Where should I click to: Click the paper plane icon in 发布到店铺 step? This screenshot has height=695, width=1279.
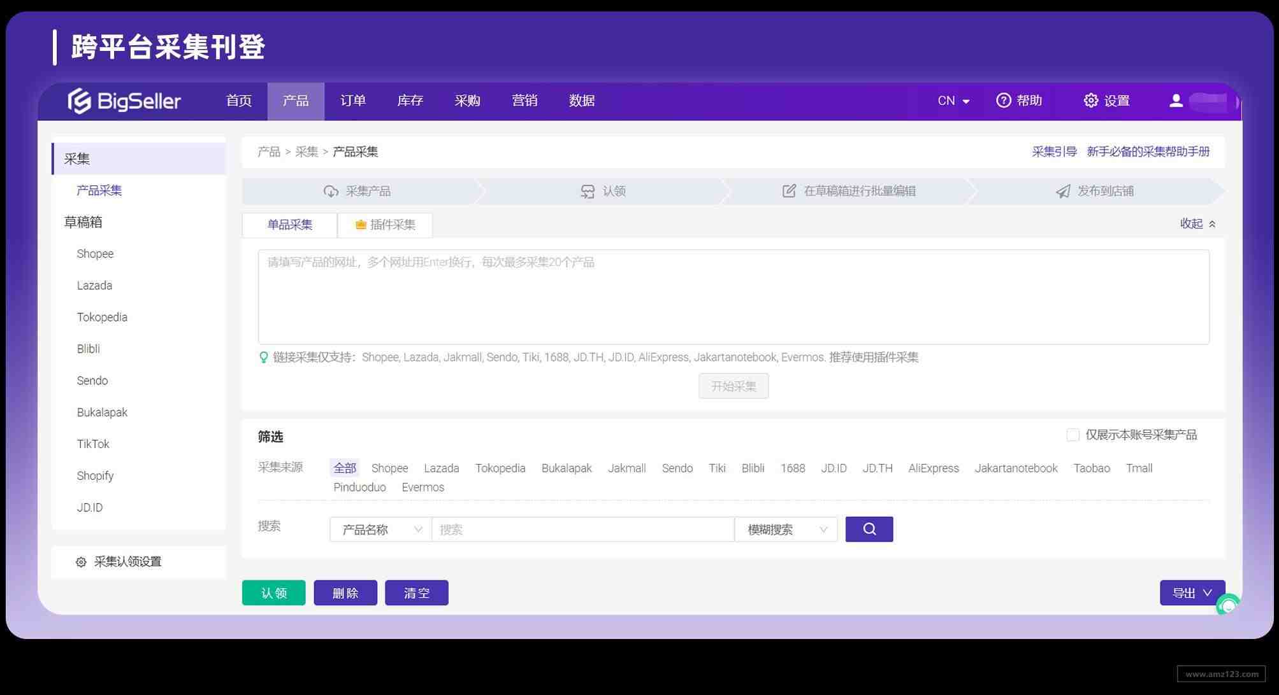tap(1062, 191)
